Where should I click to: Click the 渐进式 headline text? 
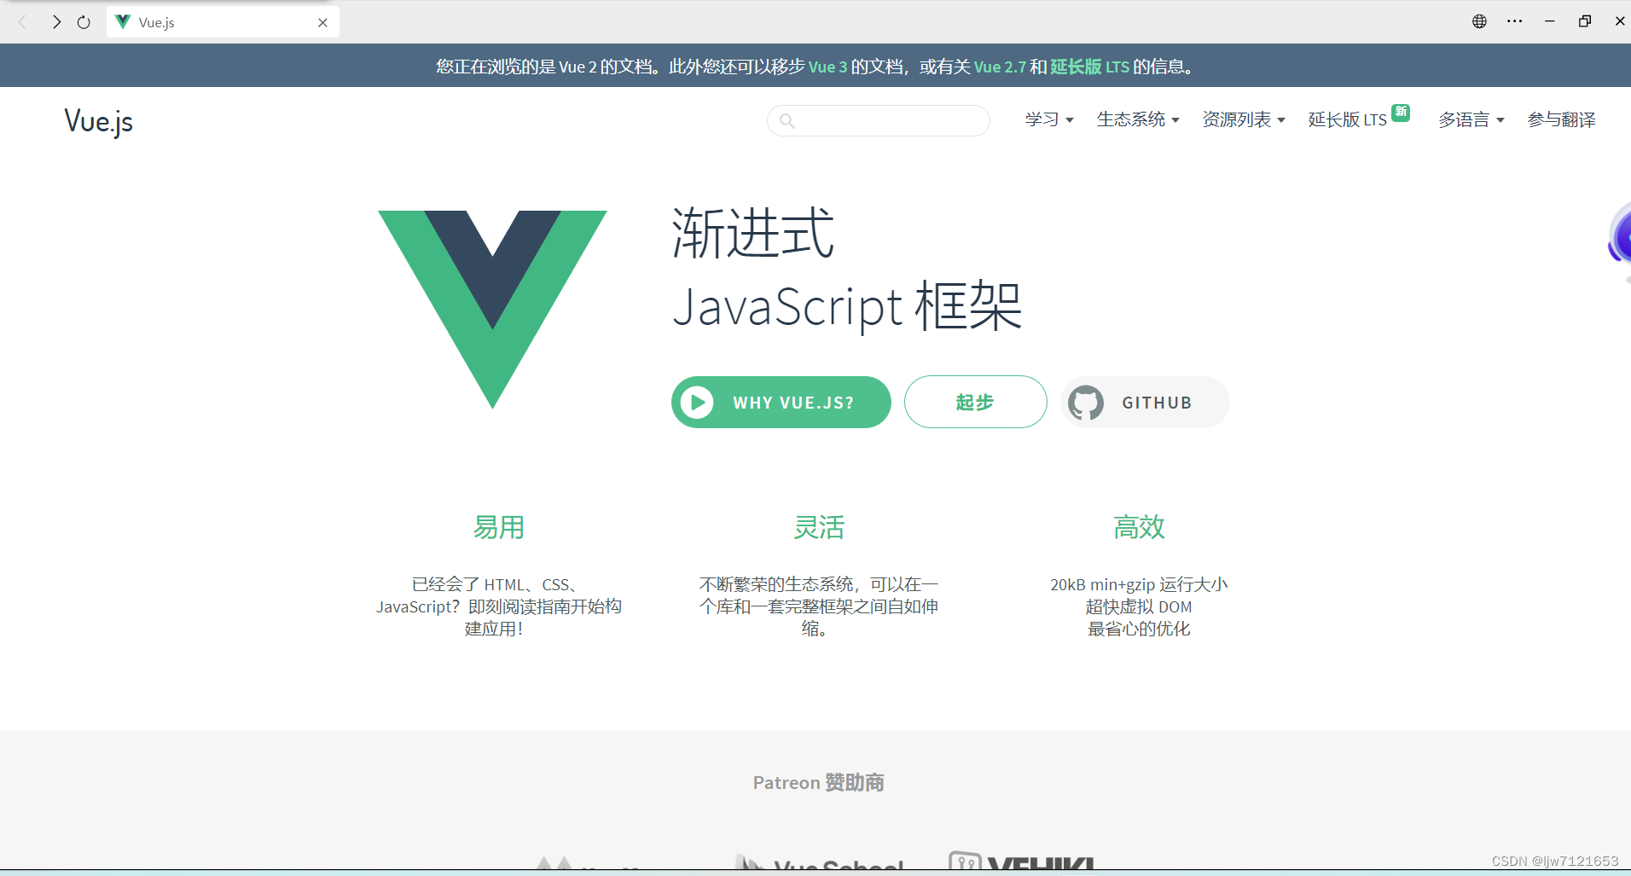[x=752, y=233]
